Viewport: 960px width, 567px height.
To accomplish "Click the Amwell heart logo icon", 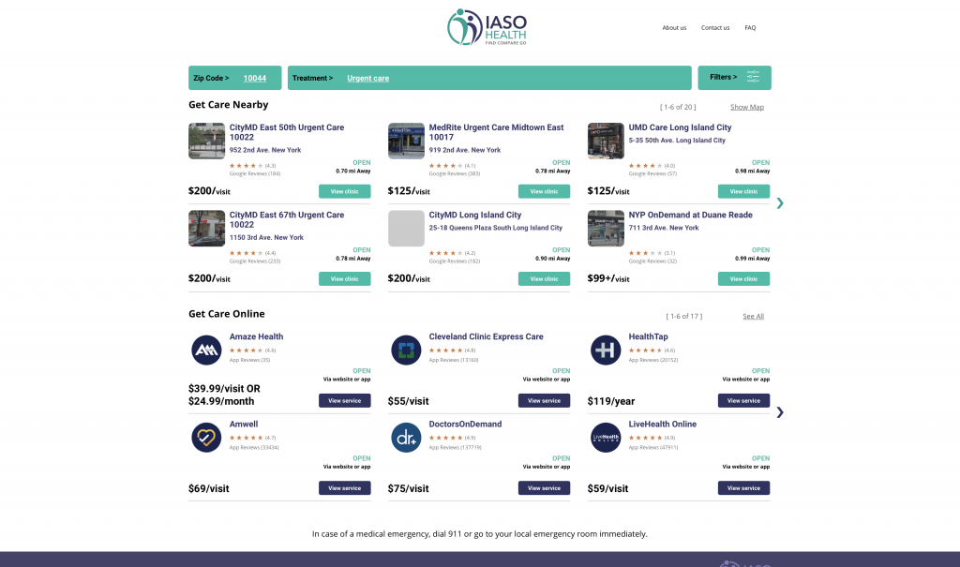I will click(206, 438).
